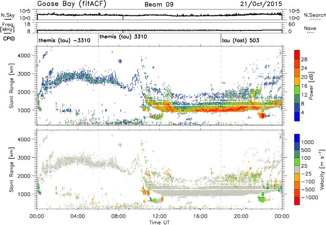Click the 'Freq. [MHz]' axis label
The width and height of the screenshot is (326, 225).
(8, 28)
